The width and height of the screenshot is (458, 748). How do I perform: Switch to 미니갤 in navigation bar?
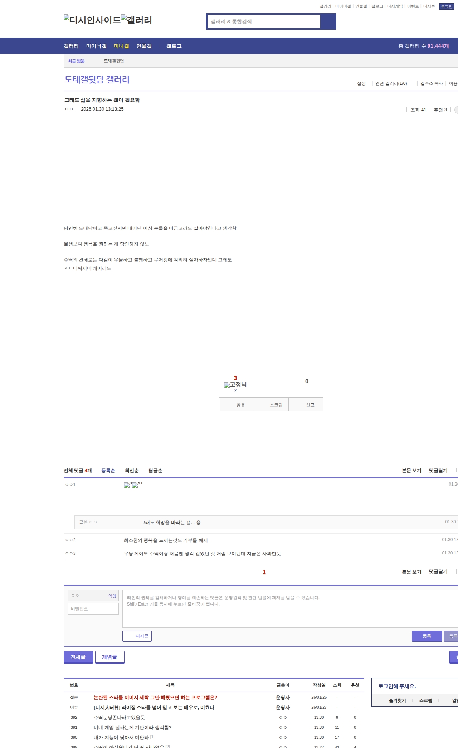121,46
